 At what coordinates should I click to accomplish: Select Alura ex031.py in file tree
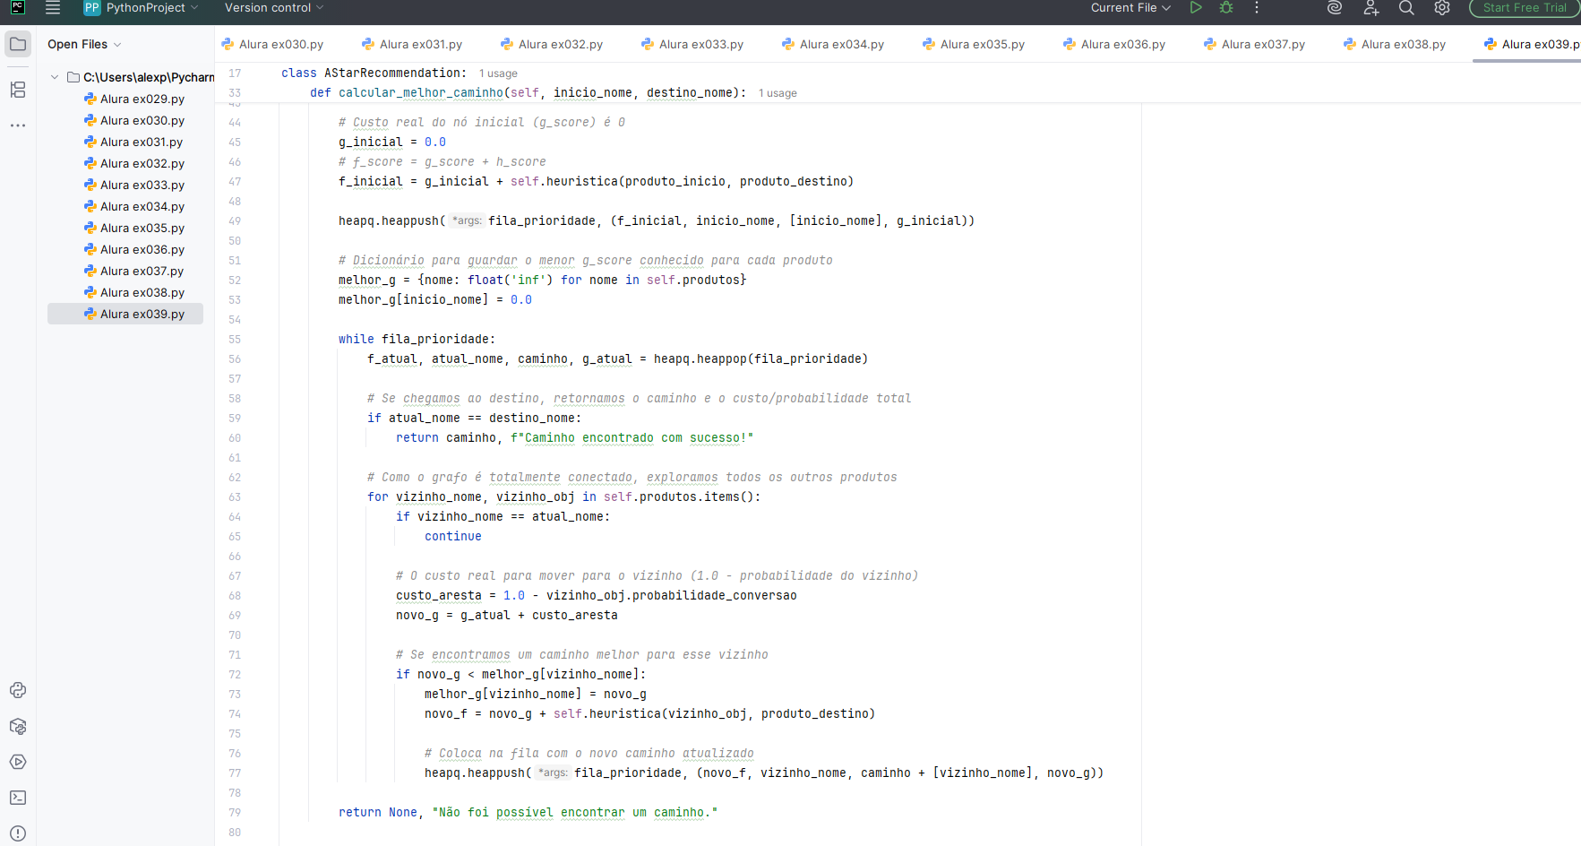tap(134, 142)
